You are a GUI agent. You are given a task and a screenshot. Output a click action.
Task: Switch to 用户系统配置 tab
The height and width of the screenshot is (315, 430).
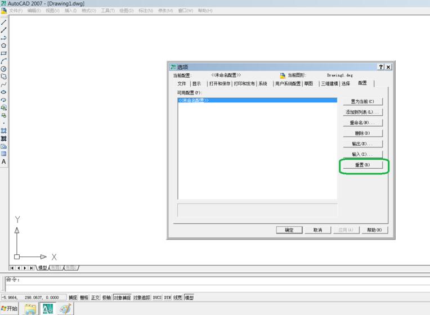coord(288,84)
